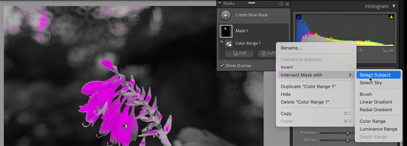Image resolution: width=407 pixels, height=146 pixels.
Task: Choose Hide in the context menu
Action: pos(285,94)
